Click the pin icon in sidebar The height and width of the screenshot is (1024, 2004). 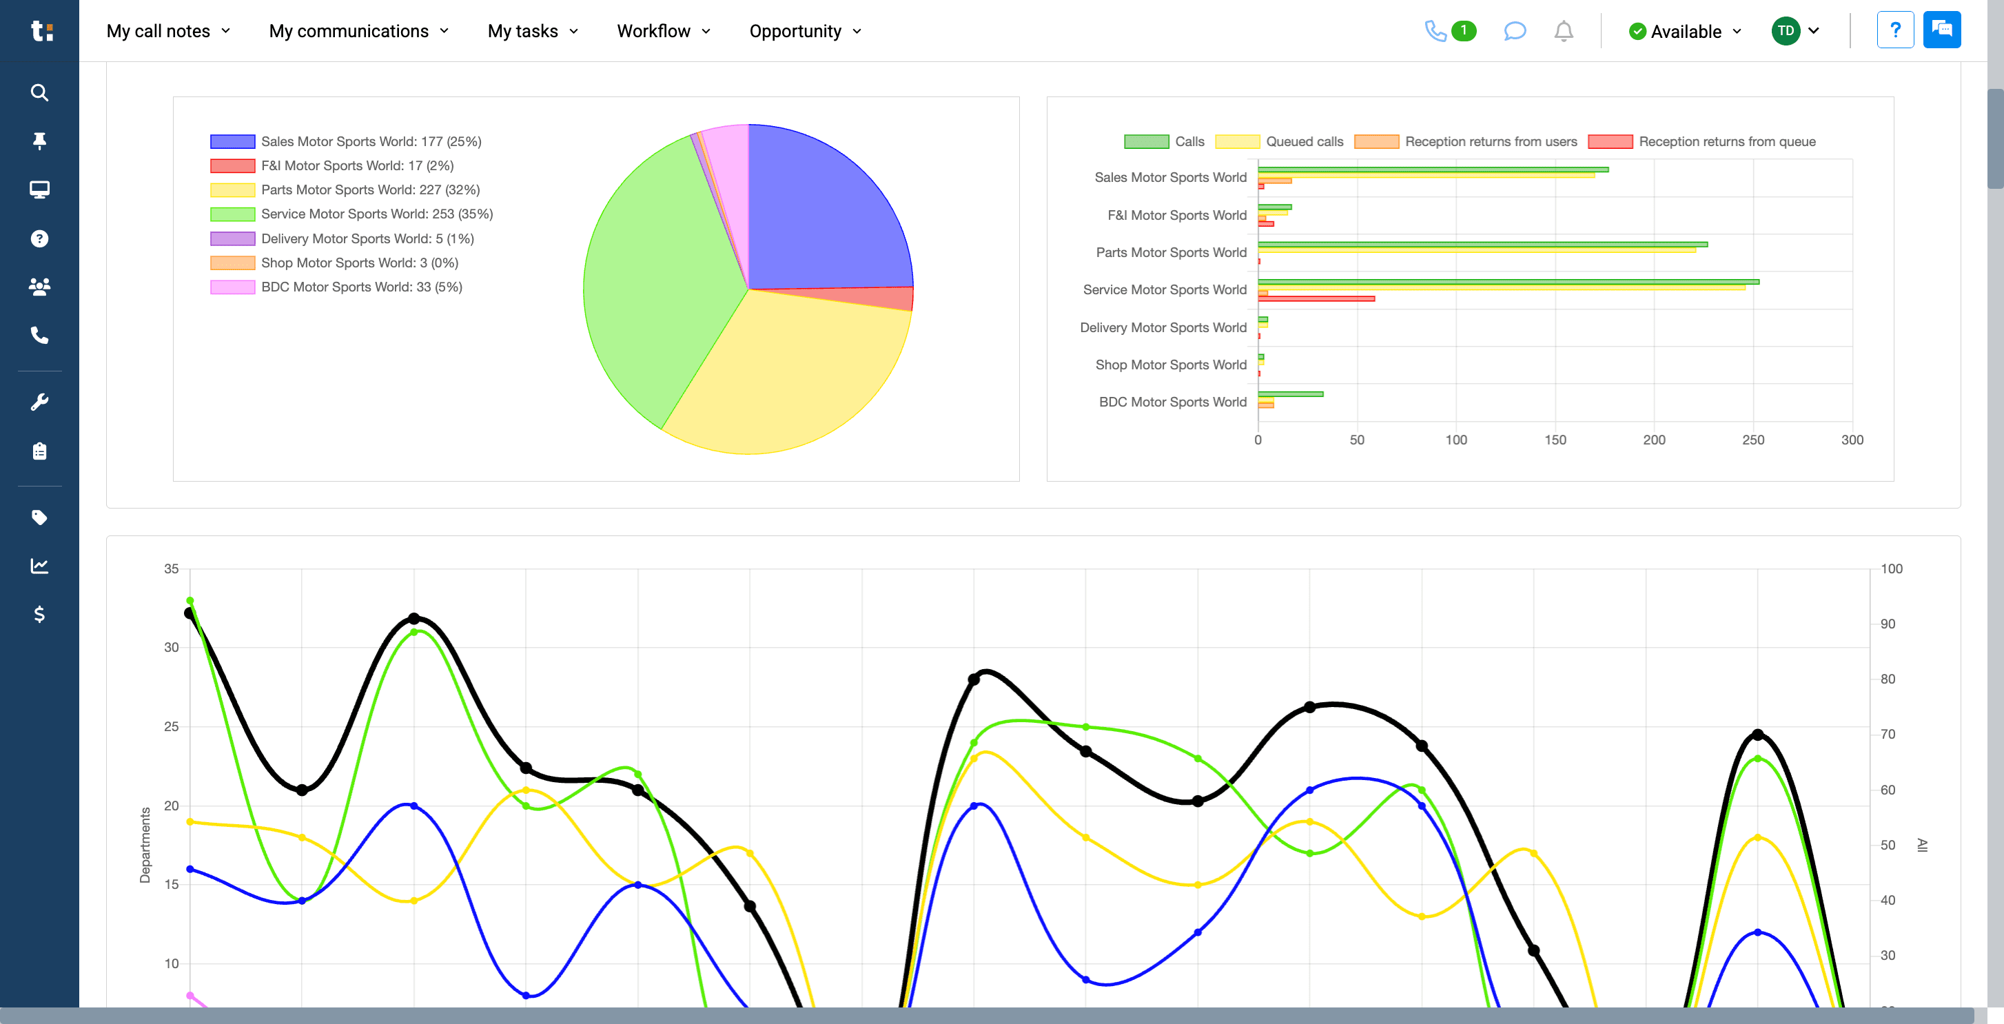pyautogui.click(x=40, y=141)
